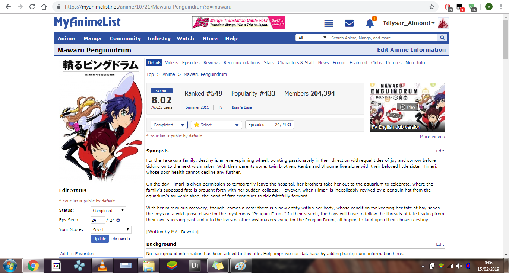
Task: Open the 'Your Score' Select dropdown
Action: [111, 229]
